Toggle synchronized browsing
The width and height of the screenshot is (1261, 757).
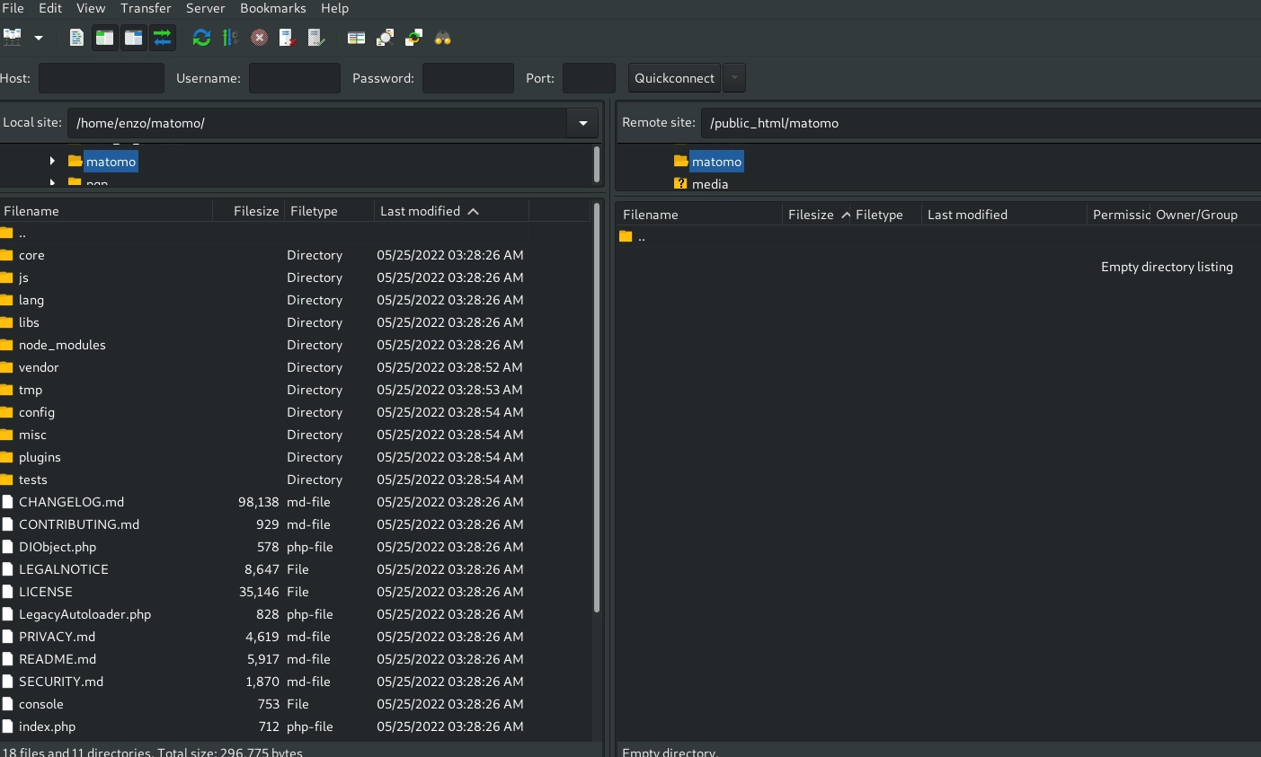click(x=413, y=38)
